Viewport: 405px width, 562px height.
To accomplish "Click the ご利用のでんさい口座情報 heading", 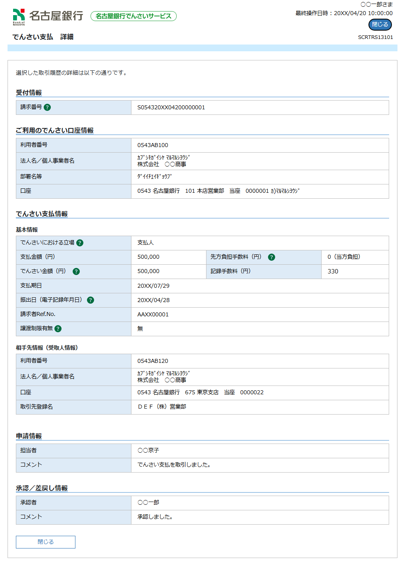I will pos(55,130).
